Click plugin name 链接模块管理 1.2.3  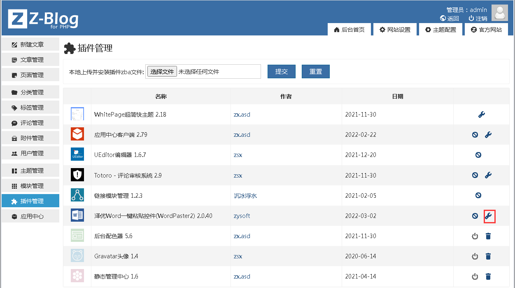click(x=118, y=196)
